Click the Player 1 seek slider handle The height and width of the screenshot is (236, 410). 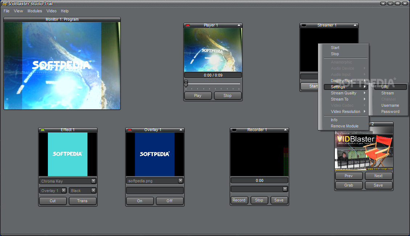point(186,83)
